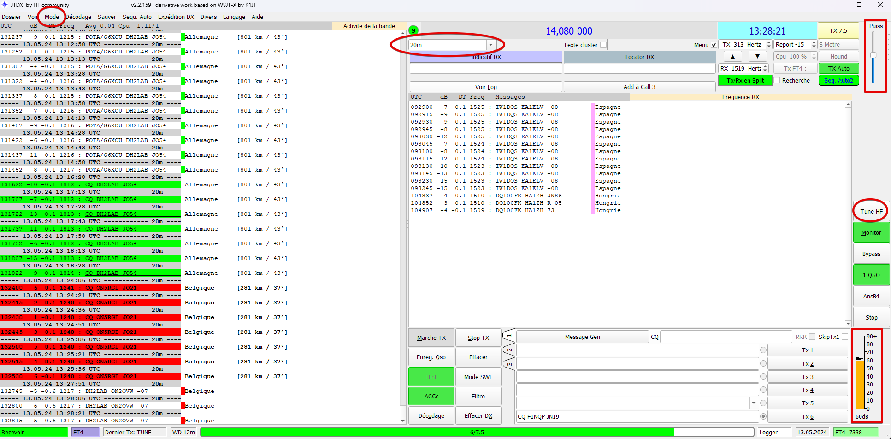The image size is (891, 439).
Task: Select the Tx 4 radio button
Action: [x=763, y=390]
